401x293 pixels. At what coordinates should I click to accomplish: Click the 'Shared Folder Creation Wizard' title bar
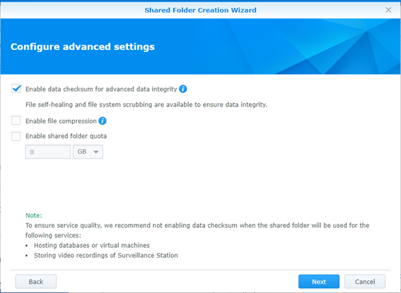point(200,10)
